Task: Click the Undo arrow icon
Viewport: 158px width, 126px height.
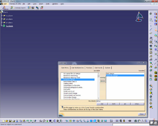Action: pyautogui.click(x=27, y=121)
